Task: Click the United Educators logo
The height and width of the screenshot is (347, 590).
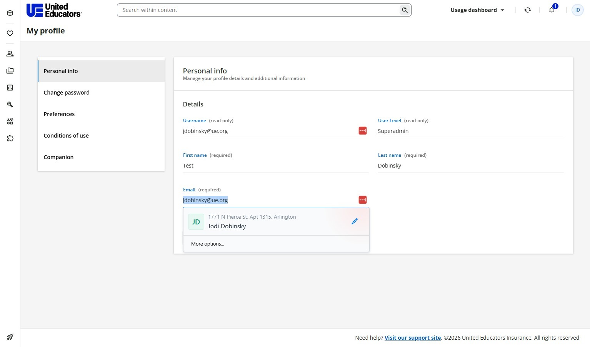Action: click(x=54, y=10)
